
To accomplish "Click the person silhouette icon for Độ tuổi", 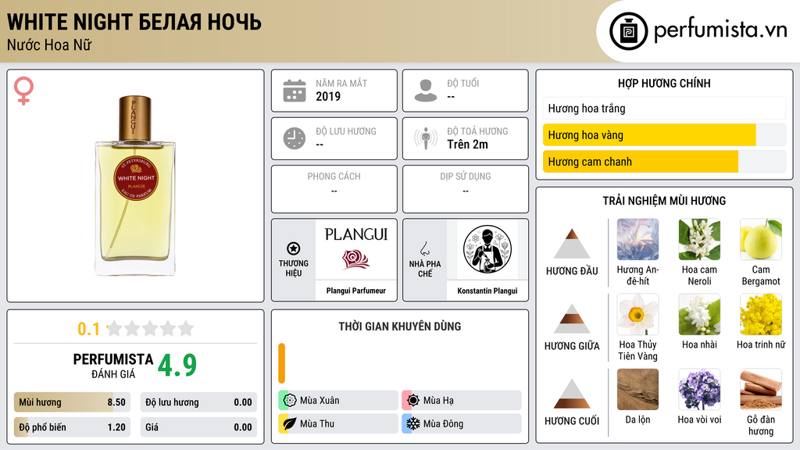I will (x=426, y=91).
